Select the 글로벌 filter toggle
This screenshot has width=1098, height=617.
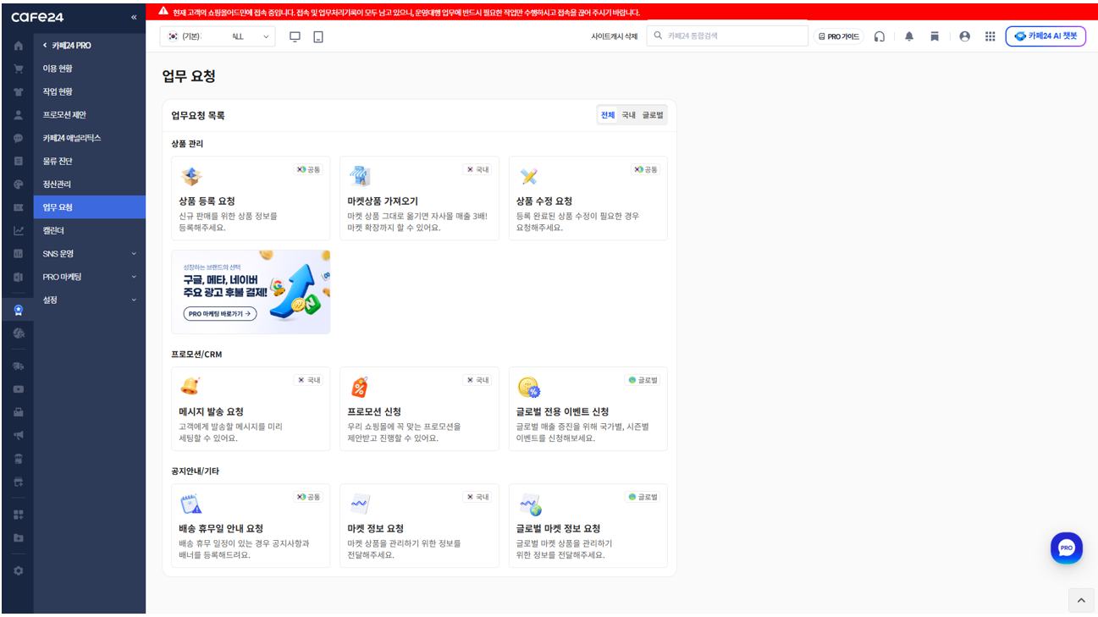pyautogui.click(x=653, y=115)
